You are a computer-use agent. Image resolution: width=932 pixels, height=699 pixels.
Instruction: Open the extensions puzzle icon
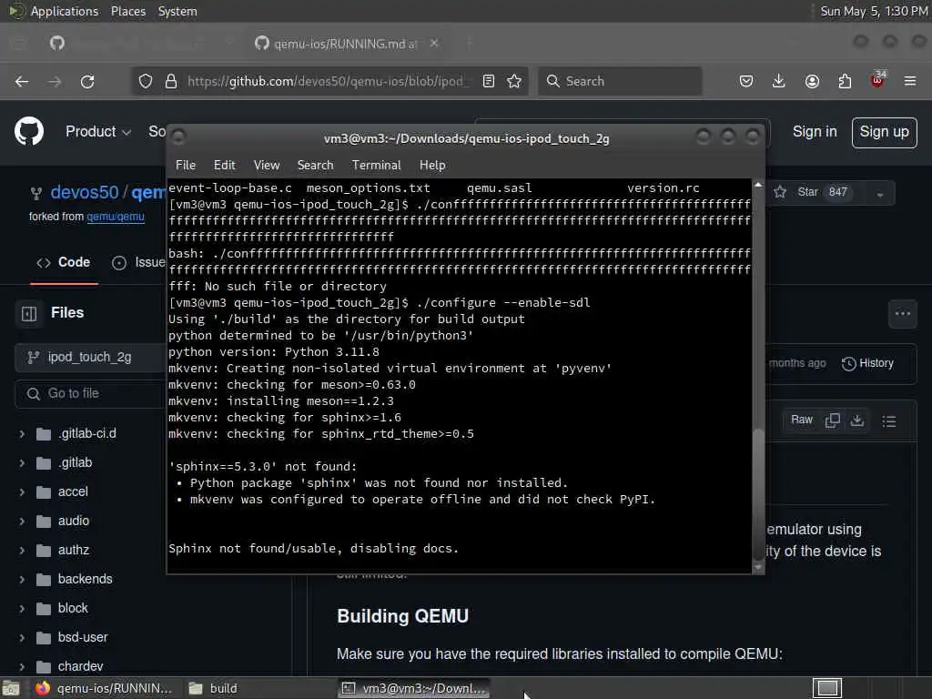pos(845,81)
